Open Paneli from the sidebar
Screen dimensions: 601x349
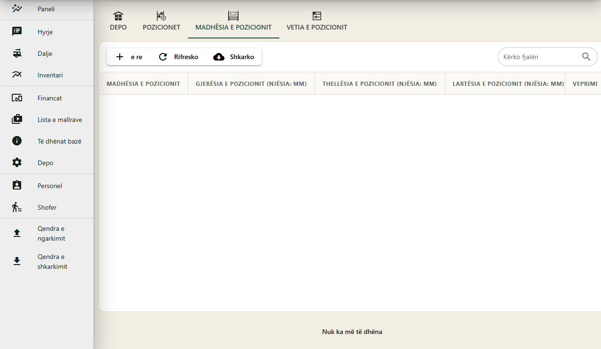[x=46, y=8]
